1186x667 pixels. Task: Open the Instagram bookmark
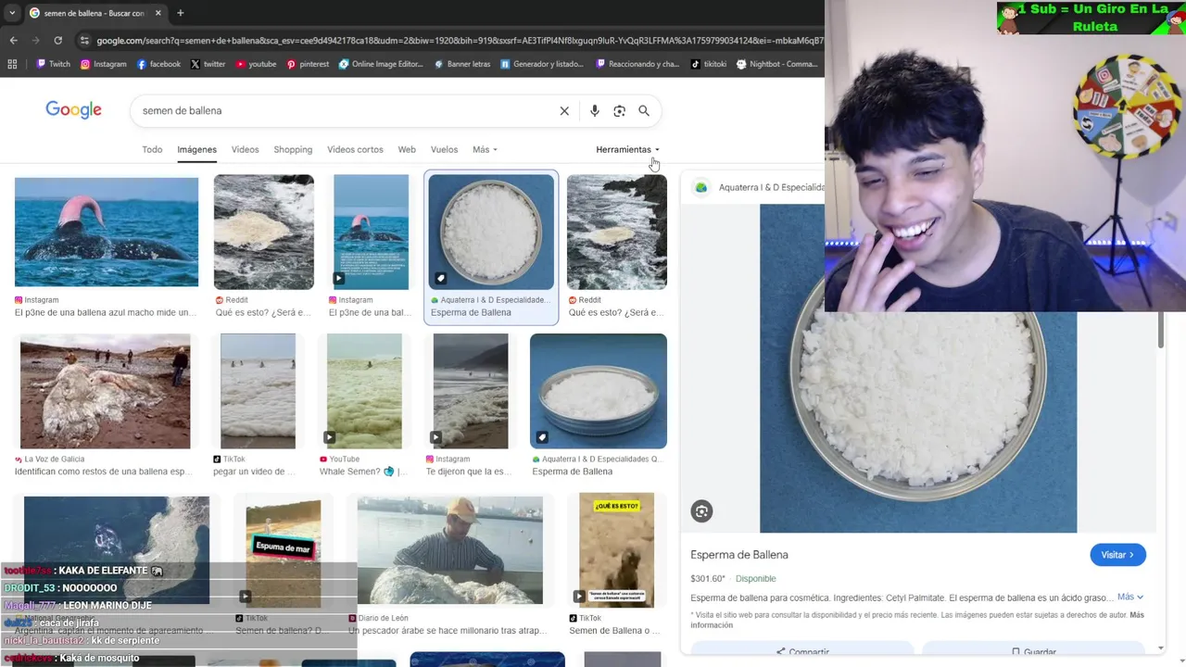[x=103, y=64]
